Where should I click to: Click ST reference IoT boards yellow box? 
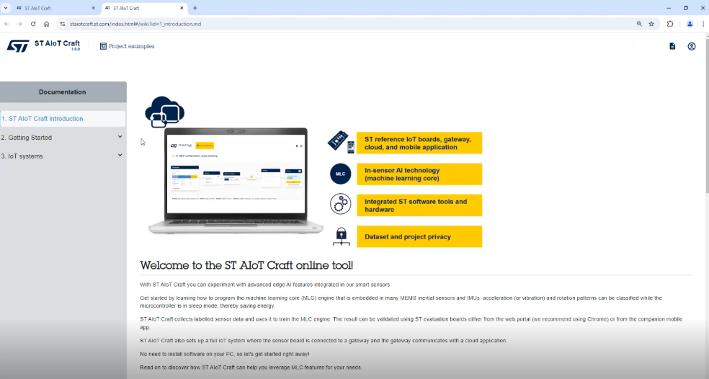click(x=419, y=143)
